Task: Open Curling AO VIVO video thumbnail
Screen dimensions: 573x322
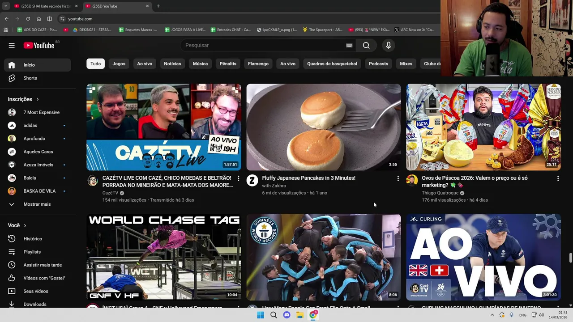Action: (x=483, y=257)
